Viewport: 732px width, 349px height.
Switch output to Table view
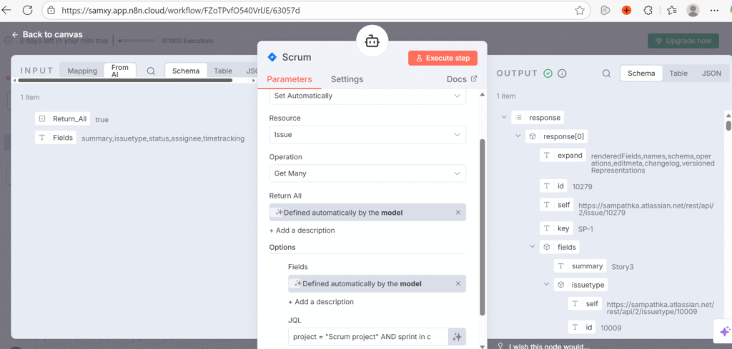(x=678, y=74)
